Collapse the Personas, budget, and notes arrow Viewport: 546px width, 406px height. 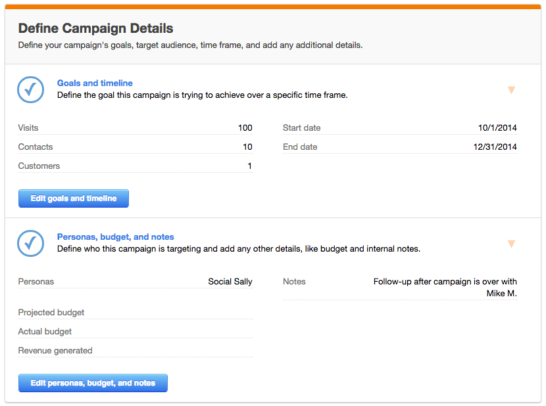511,244
